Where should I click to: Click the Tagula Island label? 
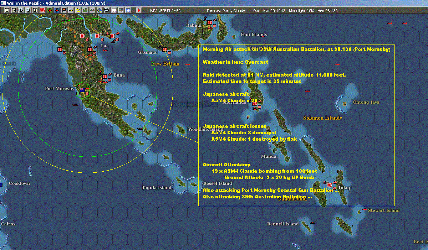(x=157, y=188)
